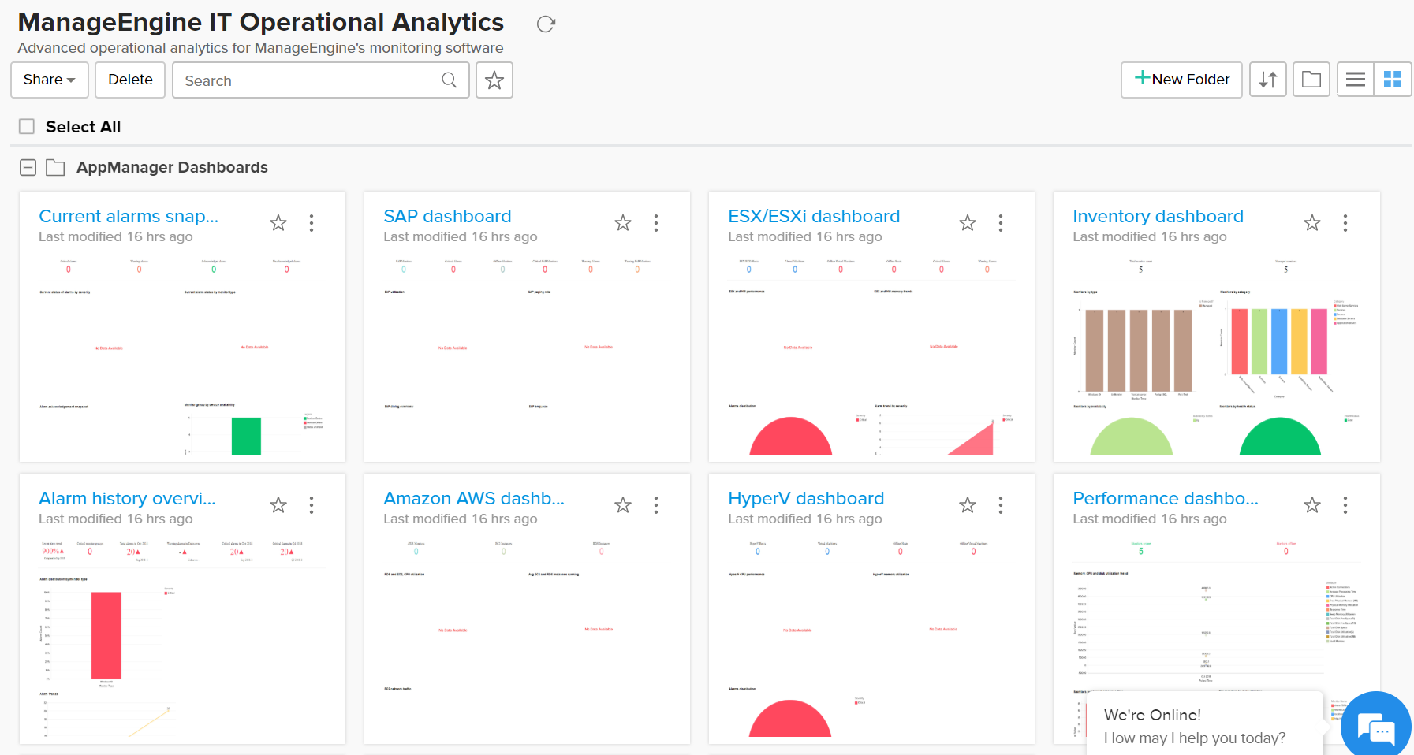Click the Delete button

(130, 80)
